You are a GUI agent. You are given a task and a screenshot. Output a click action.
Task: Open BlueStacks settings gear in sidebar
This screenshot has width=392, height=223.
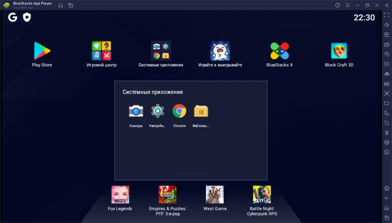click(387, 188)
